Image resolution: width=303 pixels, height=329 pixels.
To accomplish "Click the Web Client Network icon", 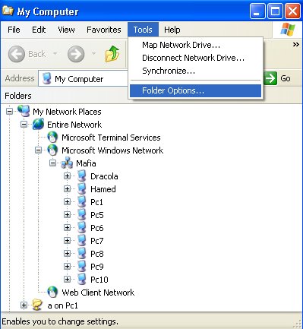I will pos(52,293).
